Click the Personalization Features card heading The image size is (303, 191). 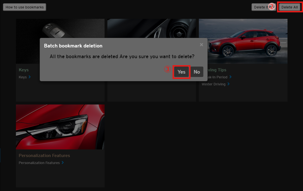(44, 156)
